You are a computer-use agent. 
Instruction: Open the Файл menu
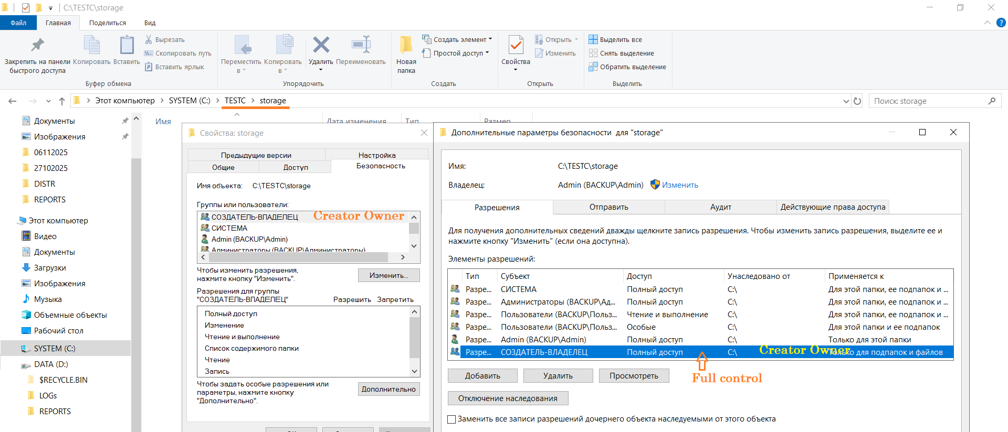18,23
